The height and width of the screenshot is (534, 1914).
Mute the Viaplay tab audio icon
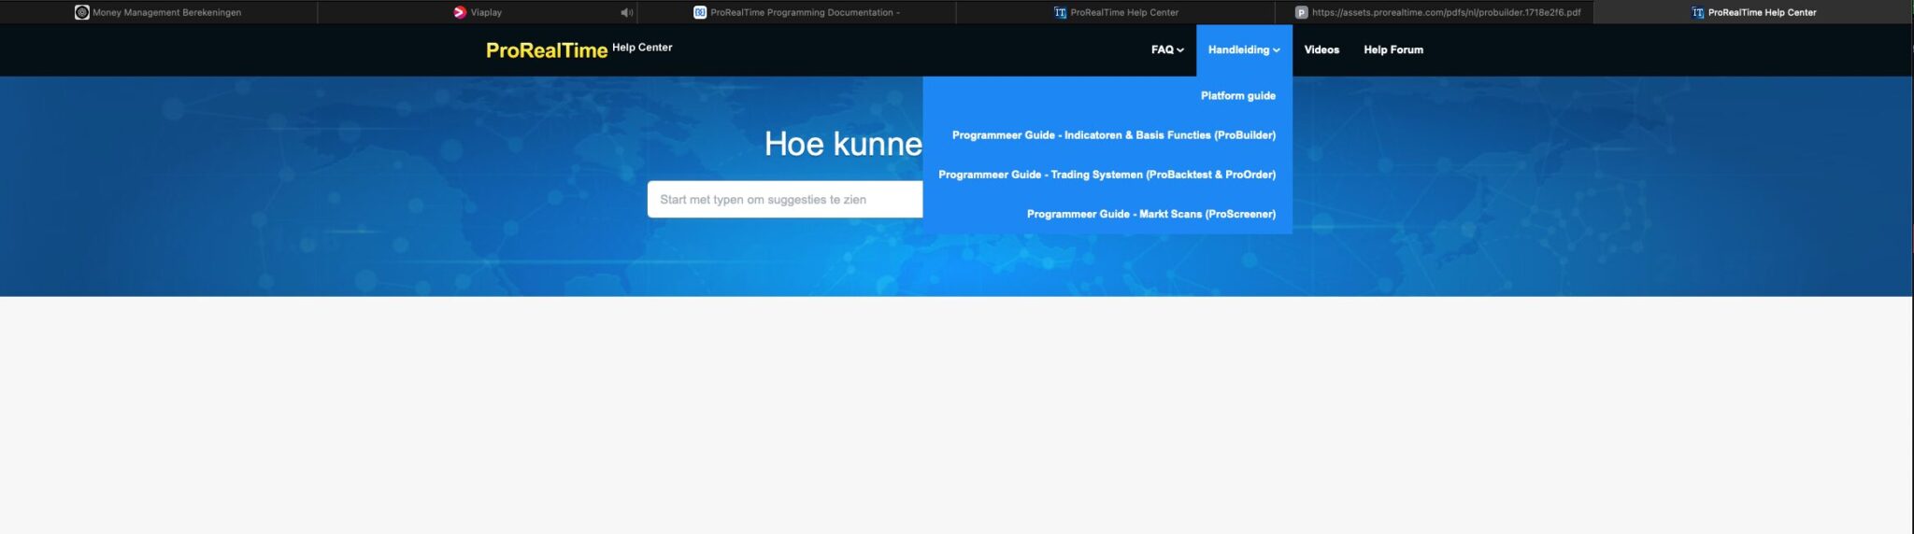pos(626,12)
